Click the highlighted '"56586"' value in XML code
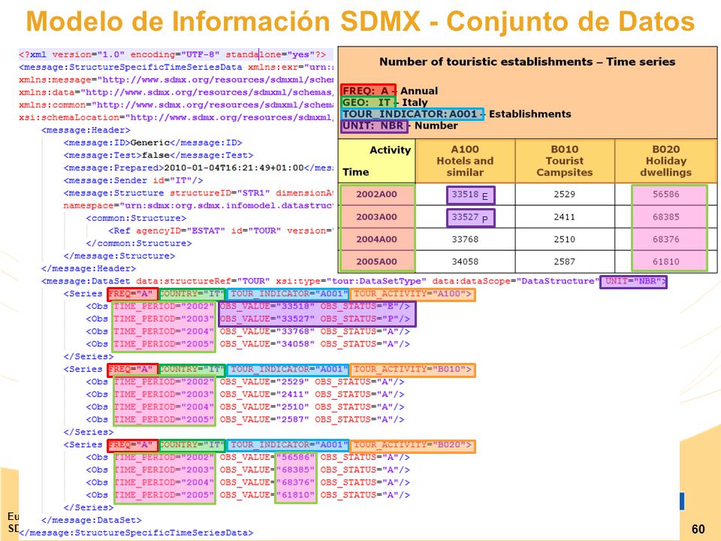Screen dimensions: 721x541 click(296, 458)
